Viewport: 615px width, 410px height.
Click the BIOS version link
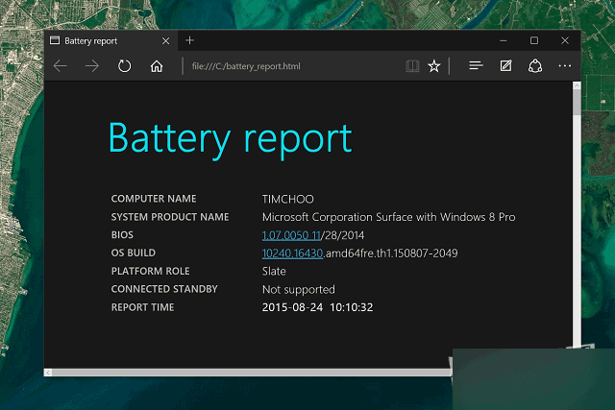pos(291,235)
